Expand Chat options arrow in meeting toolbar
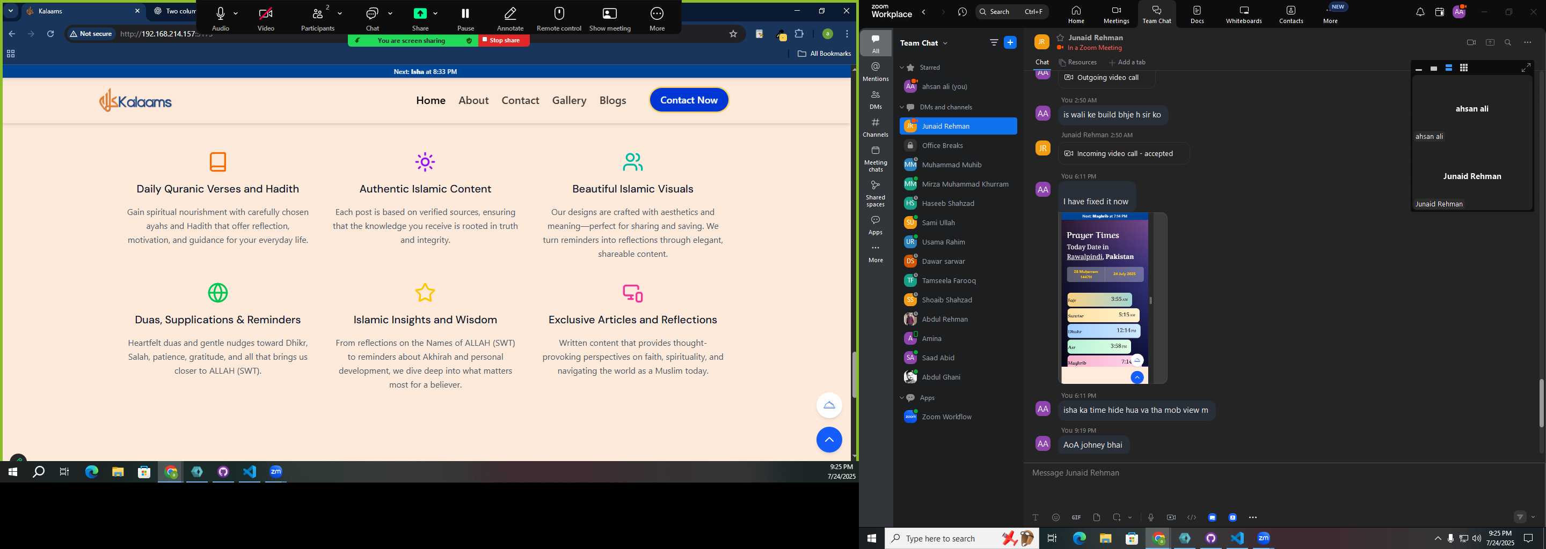 (391, 13)
